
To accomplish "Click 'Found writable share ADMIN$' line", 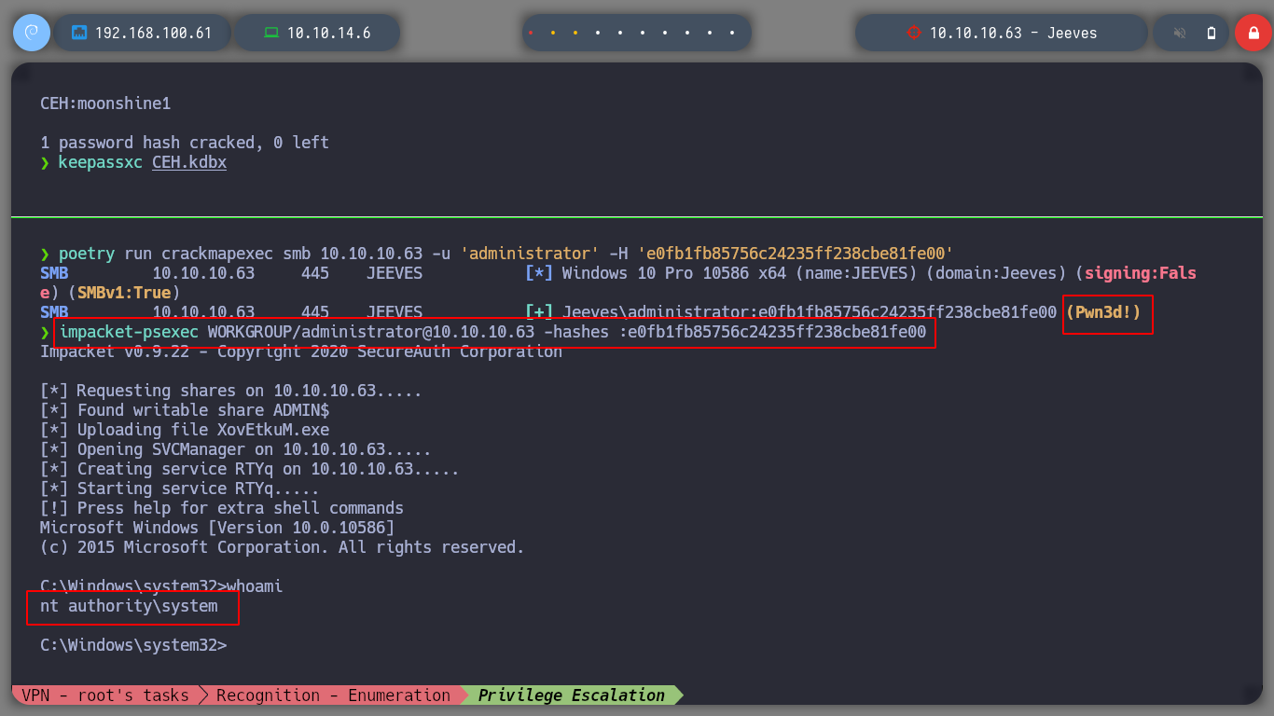I will click(185, 410).
